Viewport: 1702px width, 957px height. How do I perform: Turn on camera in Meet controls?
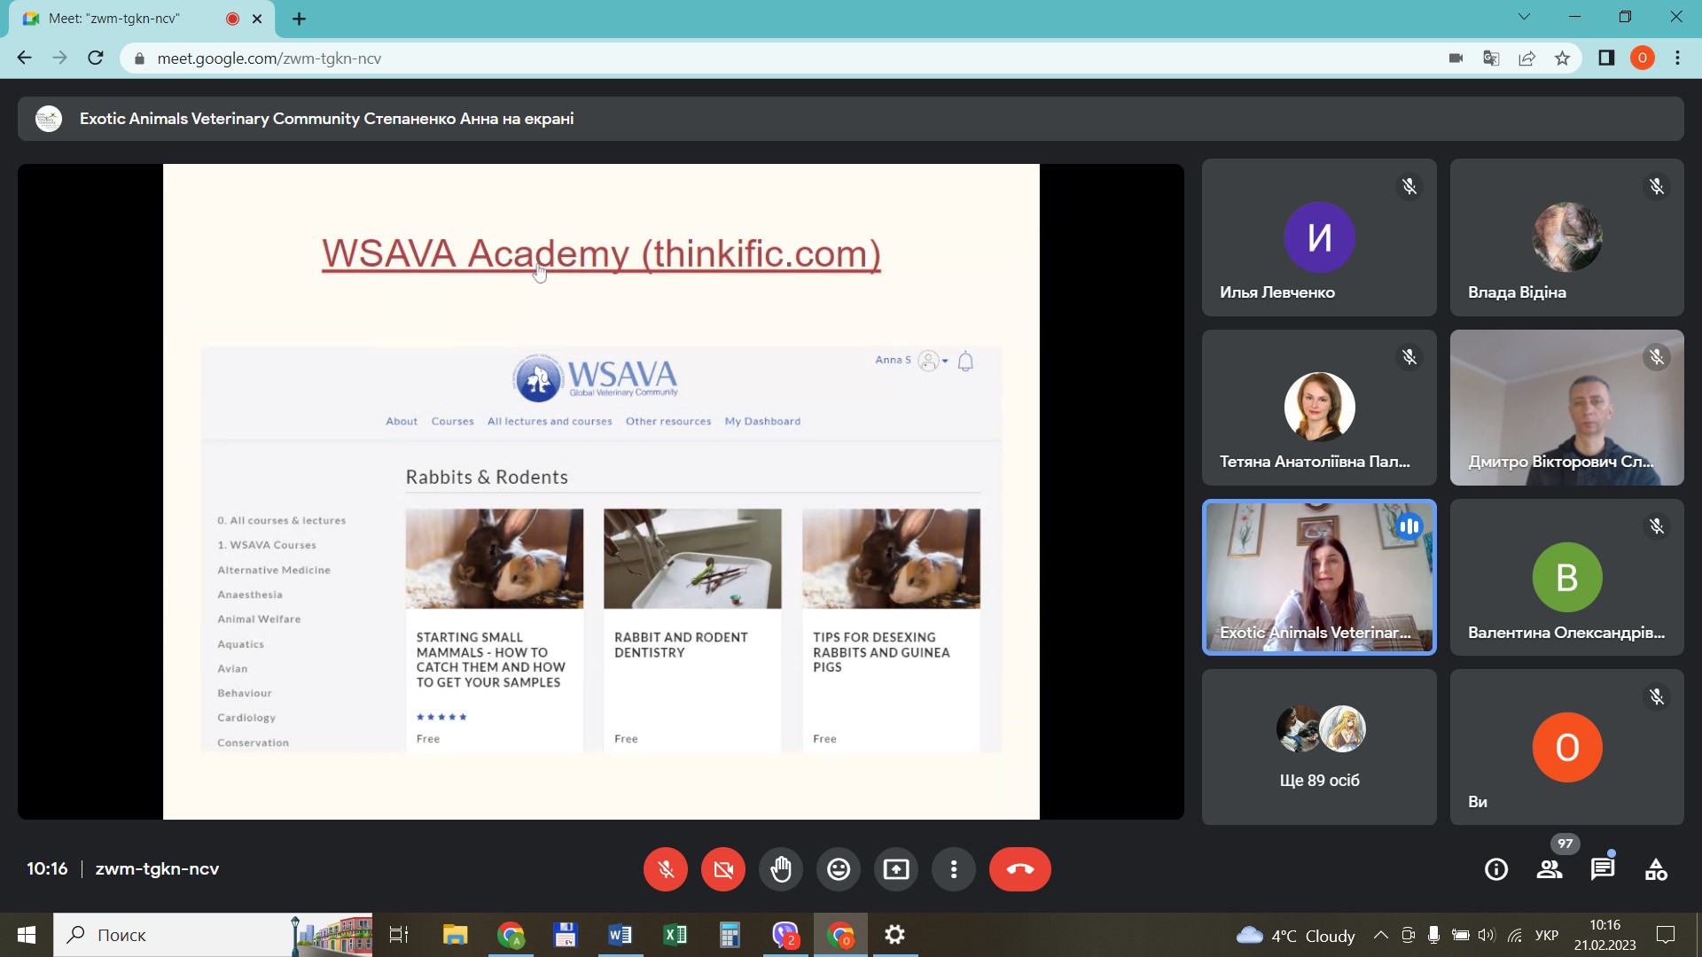click(723, 869)
